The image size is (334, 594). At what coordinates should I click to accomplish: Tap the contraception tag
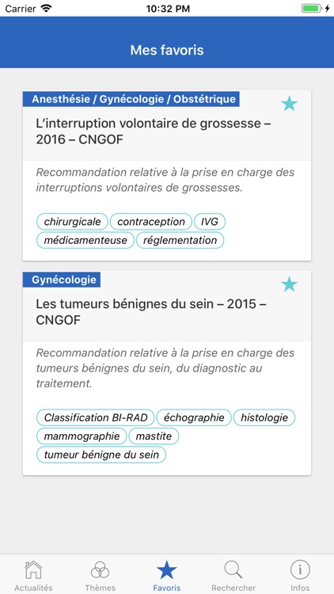[x=151, y=222]
